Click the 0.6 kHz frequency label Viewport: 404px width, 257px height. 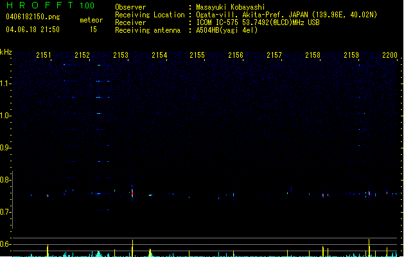[5, 244]
